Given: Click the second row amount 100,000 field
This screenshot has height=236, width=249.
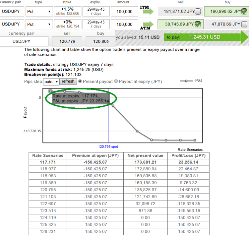Looking at the screenshot, I should pyautogui.click(x=124, y=24).
